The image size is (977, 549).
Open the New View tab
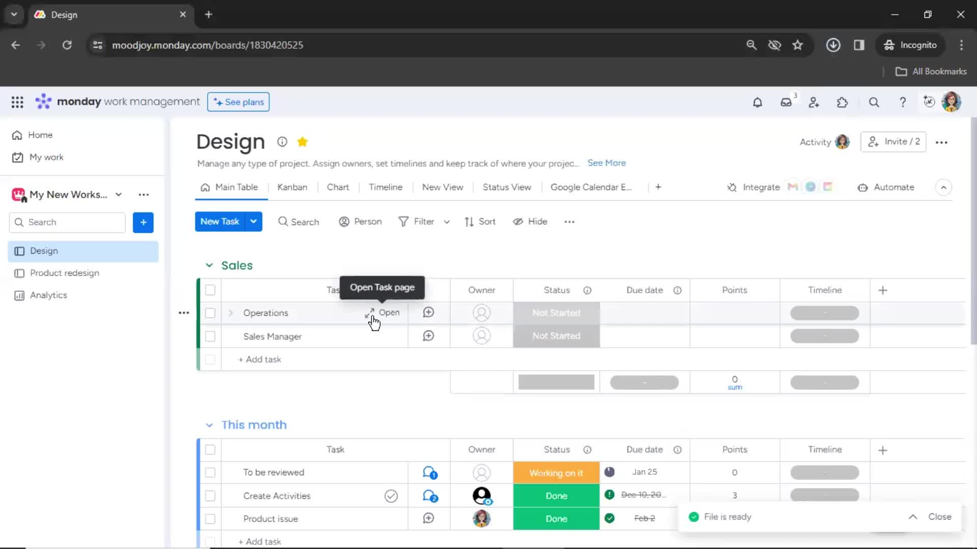pyautogui.click(x=443, y=187)
